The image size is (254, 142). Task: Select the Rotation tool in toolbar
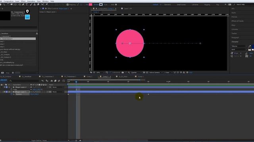pyautogui.click(x=8, y=4)
